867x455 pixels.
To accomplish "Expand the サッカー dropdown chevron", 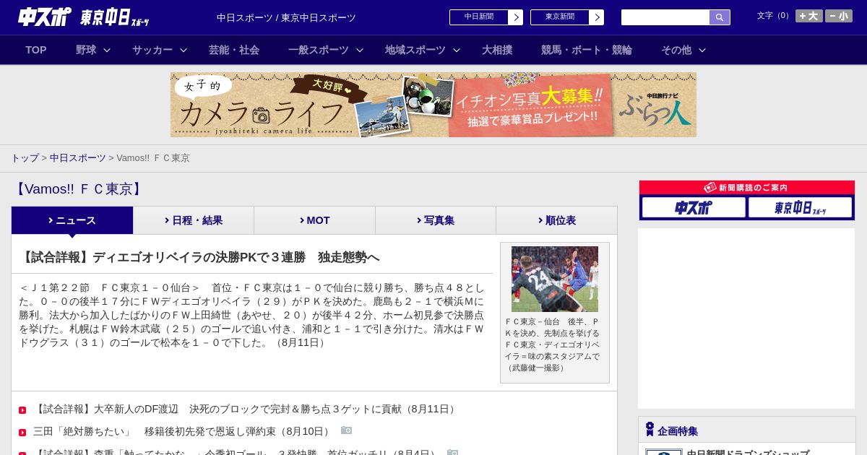I will click(x=184, y=50).
